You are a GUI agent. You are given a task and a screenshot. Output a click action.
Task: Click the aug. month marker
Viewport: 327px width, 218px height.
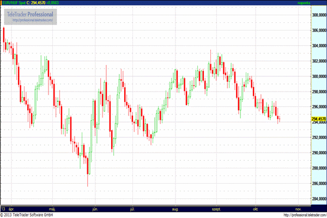[175, 209]
